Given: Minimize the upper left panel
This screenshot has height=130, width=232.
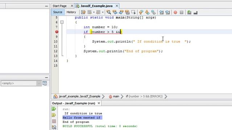Looking at the screenshot, I should 46,6.
